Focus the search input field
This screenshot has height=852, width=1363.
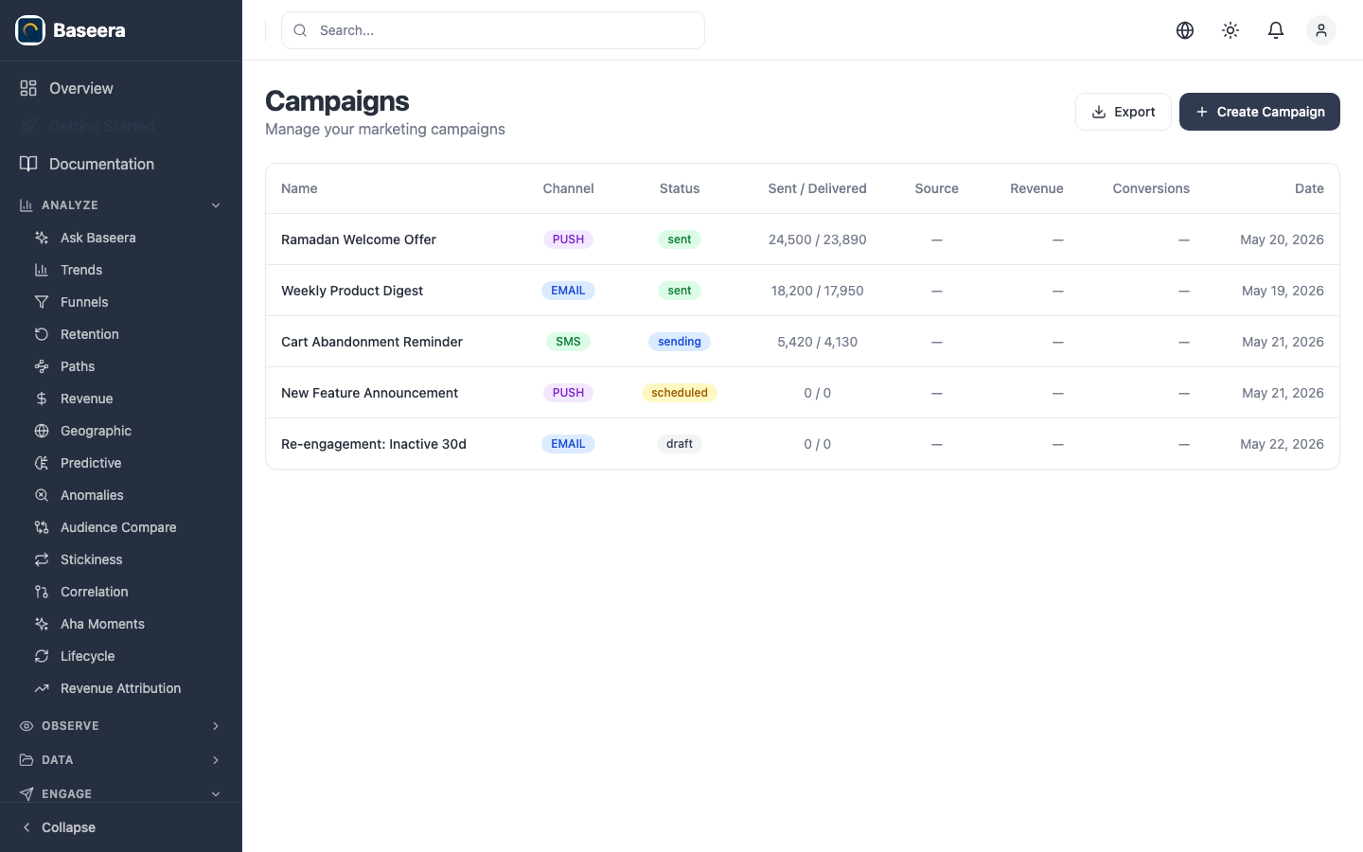[x=493, y=30]
